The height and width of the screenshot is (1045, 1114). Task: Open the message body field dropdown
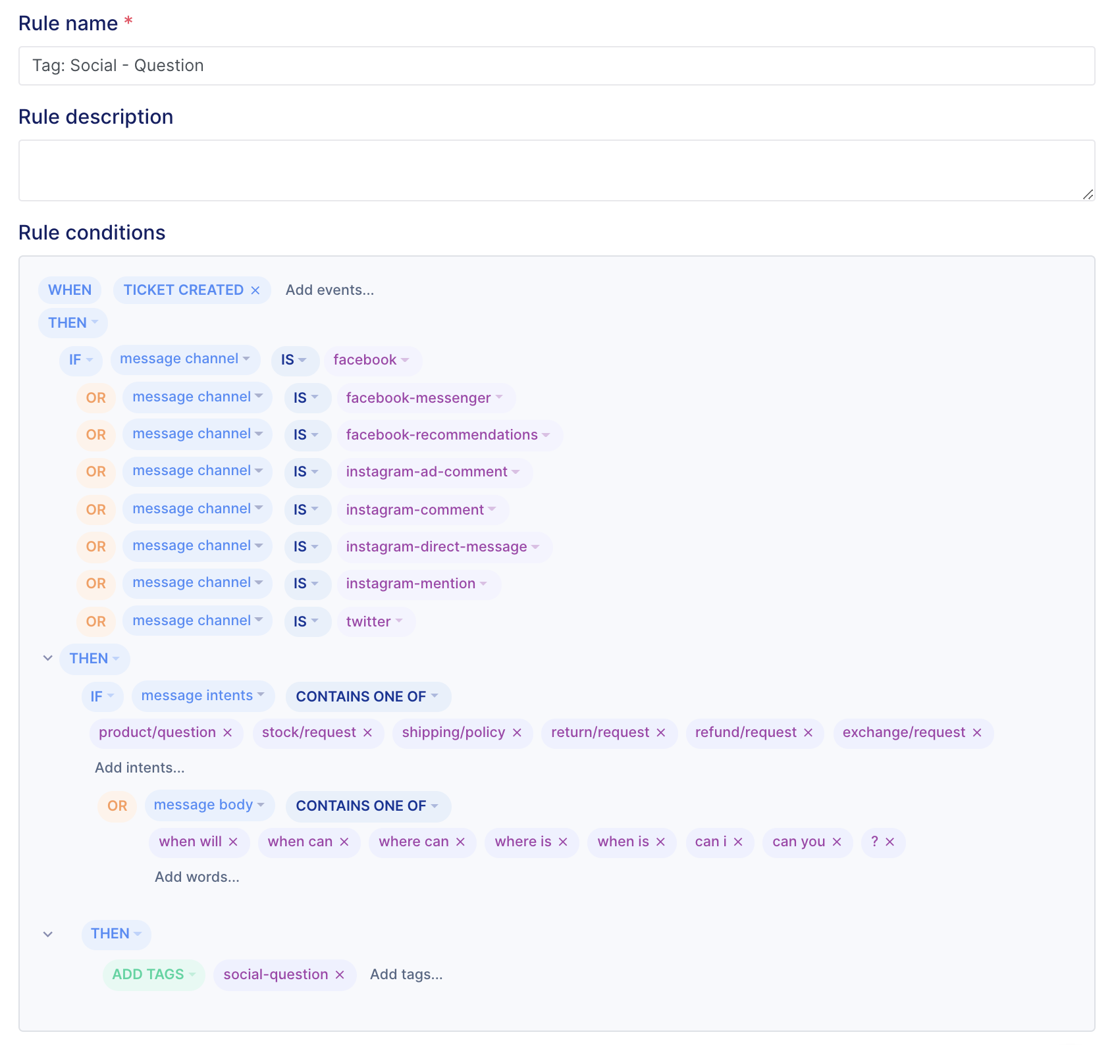coord(209,805)
